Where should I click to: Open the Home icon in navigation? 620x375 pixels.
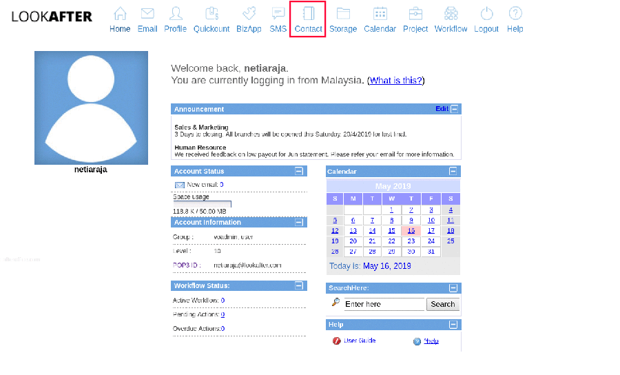point(120,13)
